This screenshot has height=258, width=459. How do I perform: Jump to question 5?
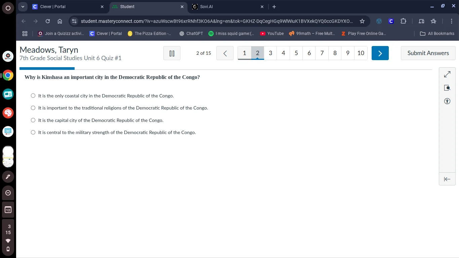pos(296,53)
